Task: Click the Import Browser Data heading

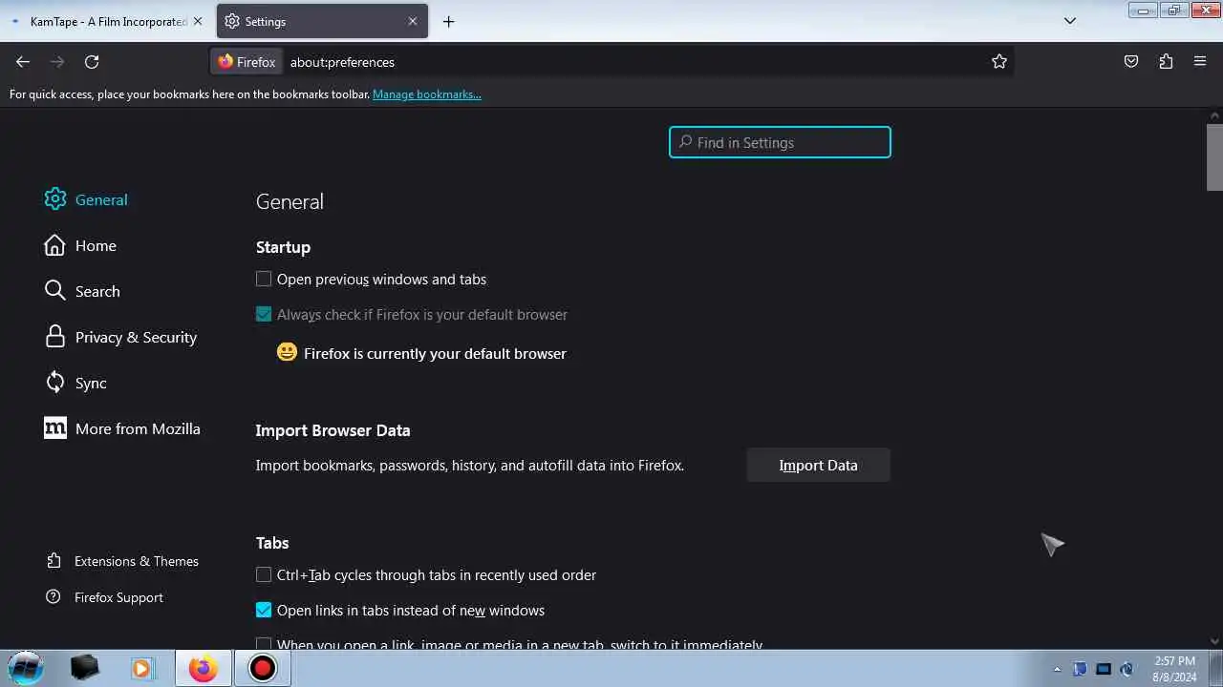Action: click(333, 430)
